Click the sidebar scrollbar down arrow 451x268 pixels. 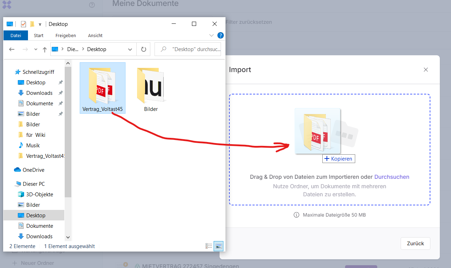[x=68, y=237]
